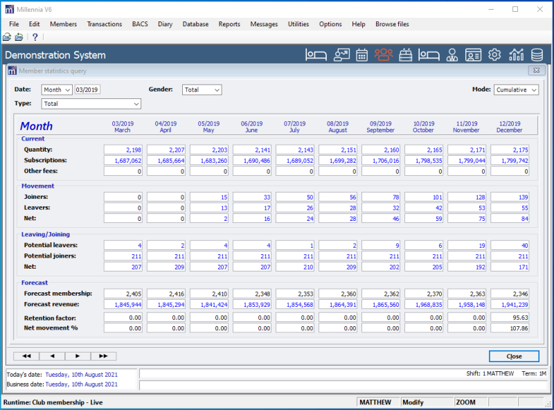Open the Reports menu

229,24
